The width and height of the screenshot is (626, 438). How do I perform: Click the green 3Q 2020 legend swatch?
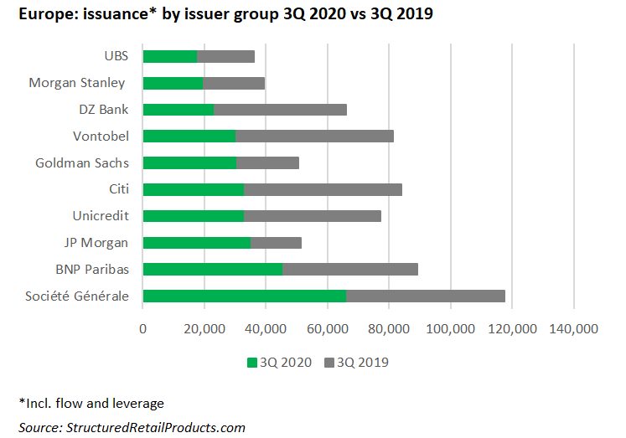click(x=252, y=363)
